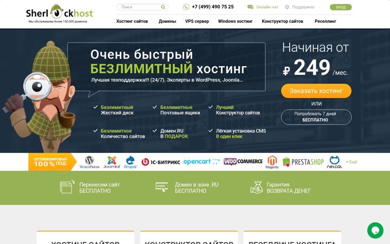Open the PrestaShop logo
Viewport: 390px width, 244px height.
coord(303,162)
